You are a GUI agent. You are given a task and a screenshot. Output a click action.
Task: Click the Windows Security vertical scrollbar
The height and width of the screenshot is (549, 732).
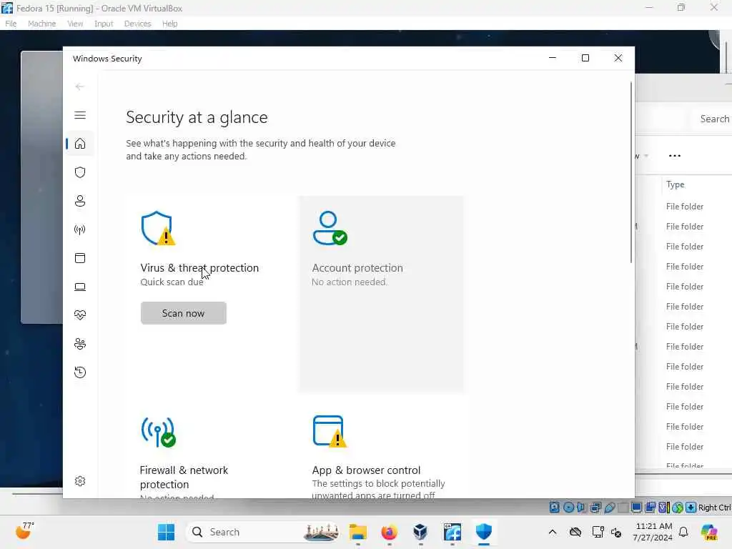[x=631, y=173]
